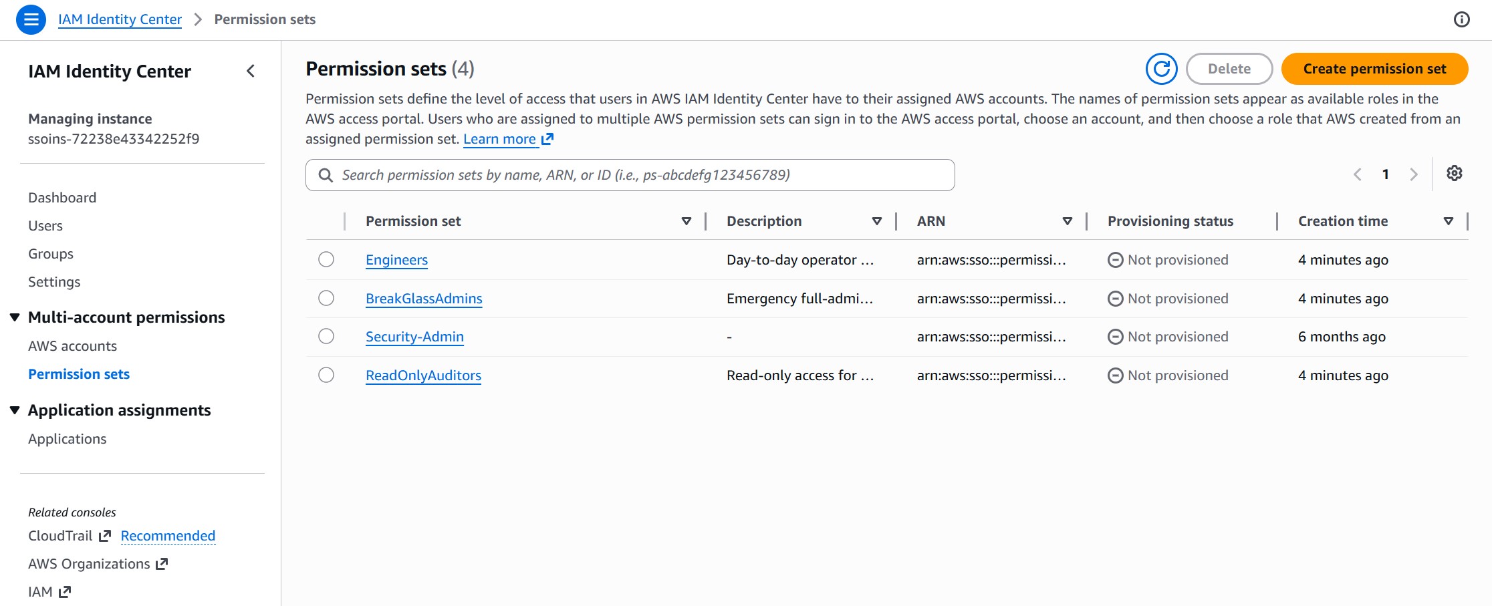The height and width of the screenshot is (606, 1492).
Task: Click Not provisioned icon for ReadOnlyAuditors
Action: click(x=1115, y=375)
